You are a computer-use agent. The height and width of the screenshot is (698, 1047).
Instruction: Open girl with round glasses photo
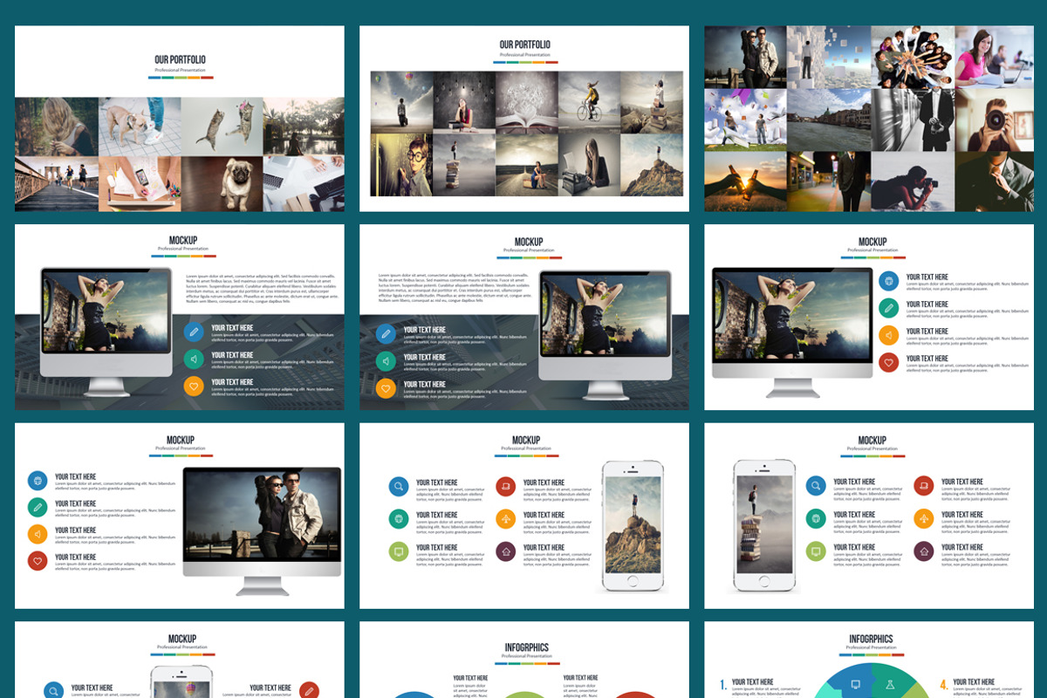pyautogui.click(x=402, y=165)
